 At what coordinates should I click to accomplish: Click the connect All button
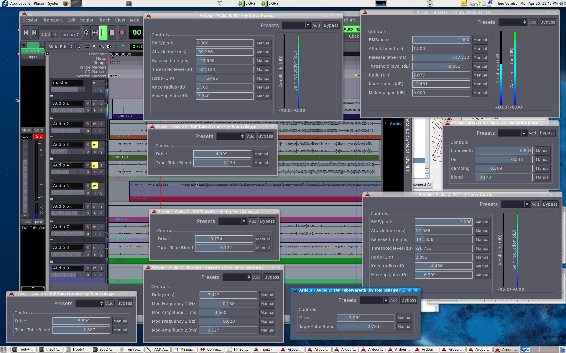422,185
